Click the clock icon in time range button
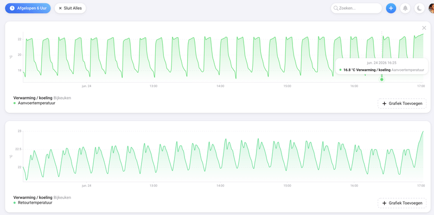 point(12,8)
